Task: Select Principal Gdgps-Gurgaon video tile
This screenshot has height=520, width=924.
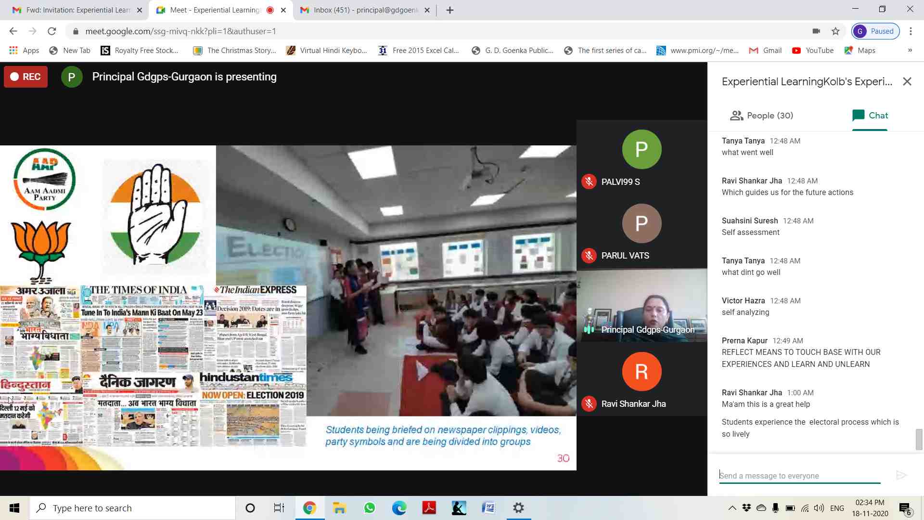Action: 642,305
